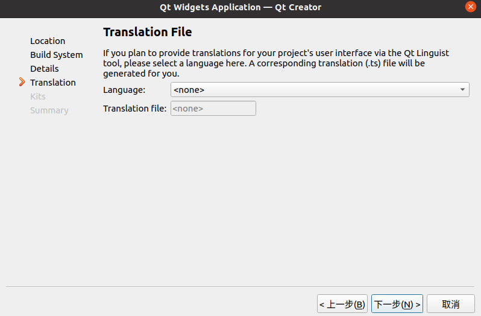Select the Details step in sidebar
Screen dimensions: 481x316
point(44,68)
